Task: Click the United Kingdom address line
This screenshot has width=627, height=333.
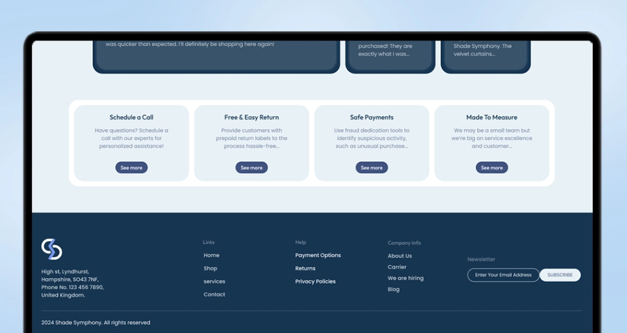Action: coord(63,296)
